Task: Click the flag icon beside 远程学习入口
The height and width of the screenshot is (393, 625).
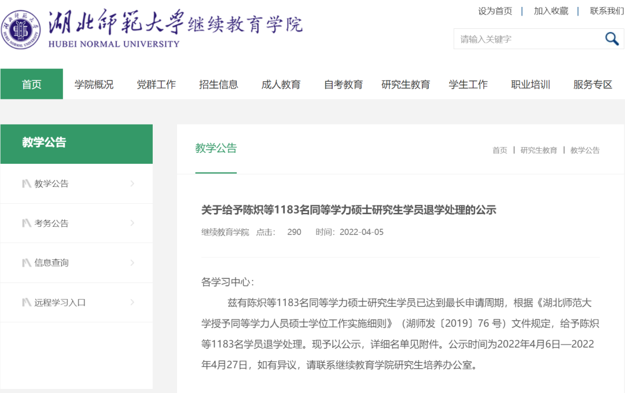Action: tap(26, 303)
